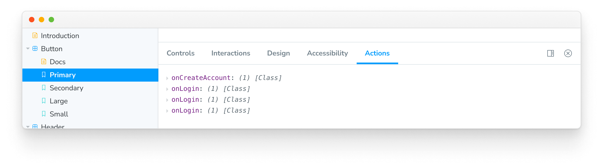Click the change addon panel position icon
Viewport: 603px width, 167px height.
pyautogui.click(x=551, y=53)
